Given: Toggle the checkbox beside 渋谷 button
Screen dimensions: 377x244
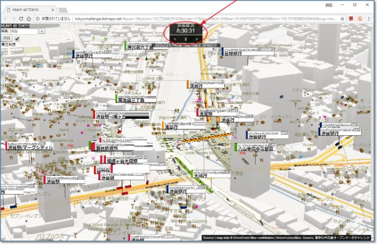Looking at the screenshot, I should pyautogui.click(x=17, y=38).
